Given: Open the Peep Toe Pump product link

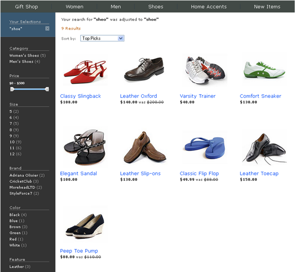Looking at the screenshot, I should pyautogui.click(x=79, y=251).
